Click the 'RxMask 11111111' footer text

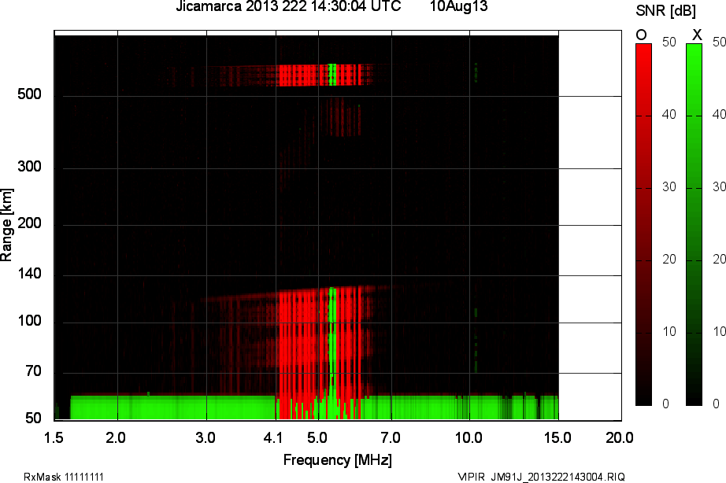click(x=64, y=477)
